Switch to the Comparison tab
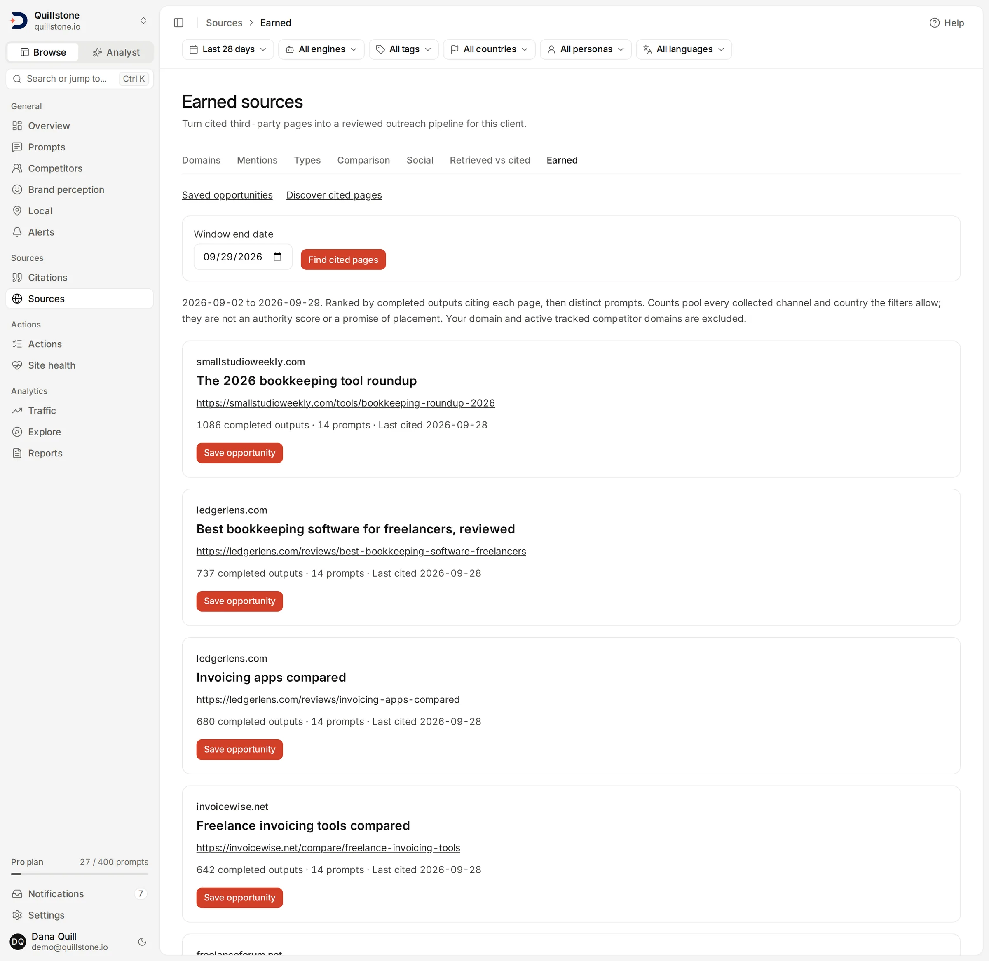Viewport: 989px width, 961px height. pyautogui.click(x=363, y=160)
